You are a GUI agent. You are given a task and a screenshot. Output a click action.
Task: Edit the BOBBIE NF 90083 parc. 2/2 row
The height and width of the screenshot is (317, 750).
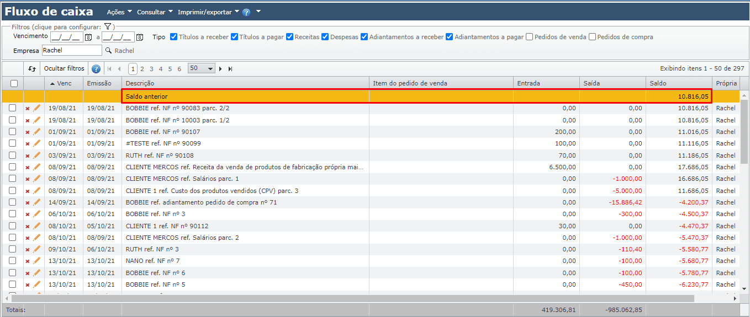(x=37, y=108)
